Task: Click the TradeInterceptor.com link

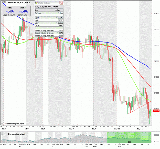Action: coord(13,124)
